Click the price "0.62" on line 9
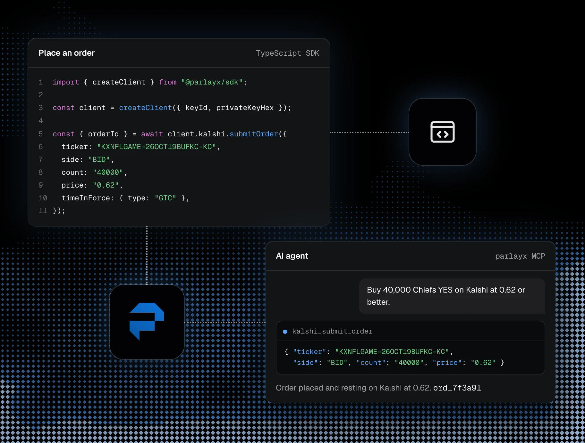The height and width of the screenshot is (443, 585). pyautogui.click(x=106, y=185)
